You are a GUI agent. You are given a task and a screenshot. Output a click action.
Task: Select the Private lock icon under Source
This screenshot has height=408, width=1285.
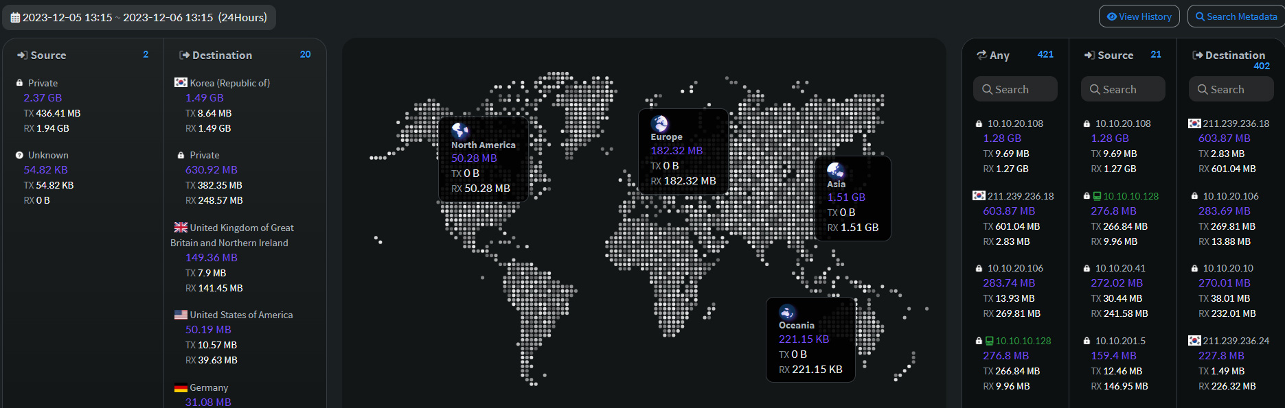(x=19, y=83)
